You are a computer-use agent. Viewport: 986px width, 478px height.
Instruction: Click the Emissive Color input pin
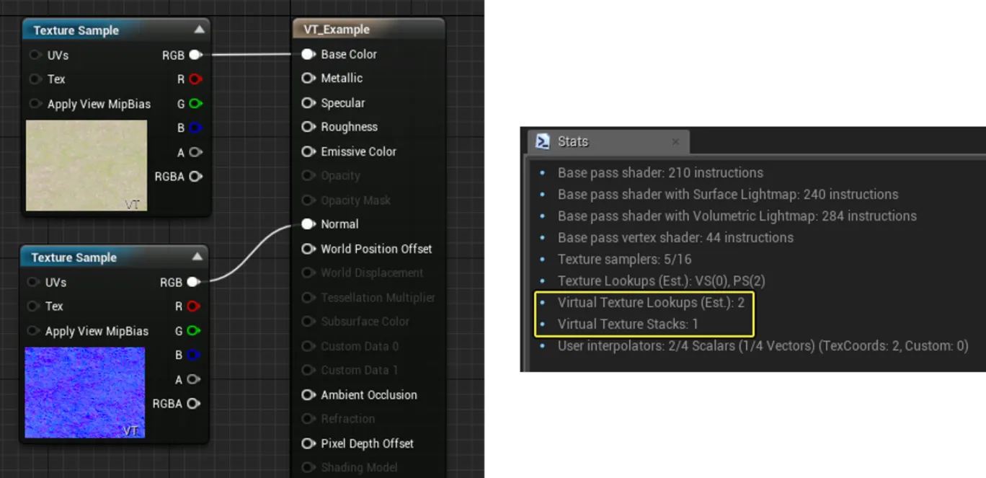click(x=308, y=151)
